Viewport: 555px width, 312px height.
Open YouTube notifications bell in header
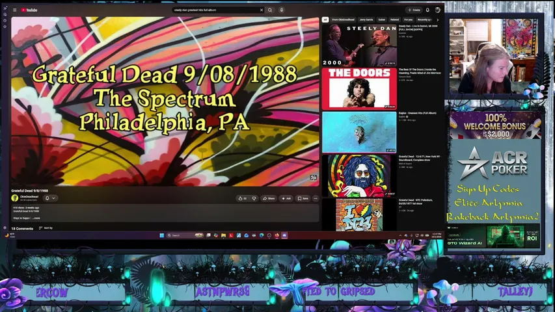click(427, 10)
